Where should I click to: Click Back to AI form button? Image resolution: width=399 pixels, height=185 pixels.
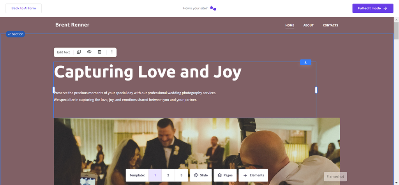coord(23,9)
